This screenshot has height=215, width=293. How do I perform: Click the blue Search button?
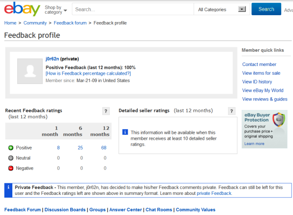tap(266, 9)
